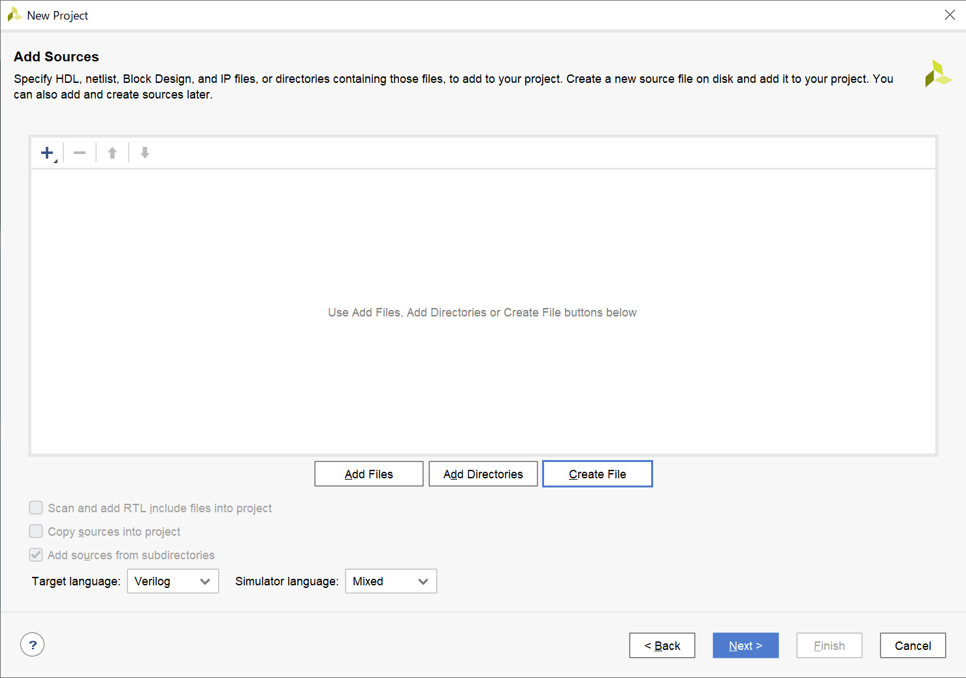Go to Next wizard page
The image size is (966, 678).
click(746, 645)
